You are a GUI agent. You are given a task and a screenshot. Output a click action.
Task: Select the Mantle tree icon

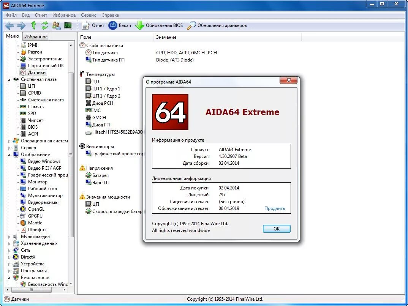point(24,223)
